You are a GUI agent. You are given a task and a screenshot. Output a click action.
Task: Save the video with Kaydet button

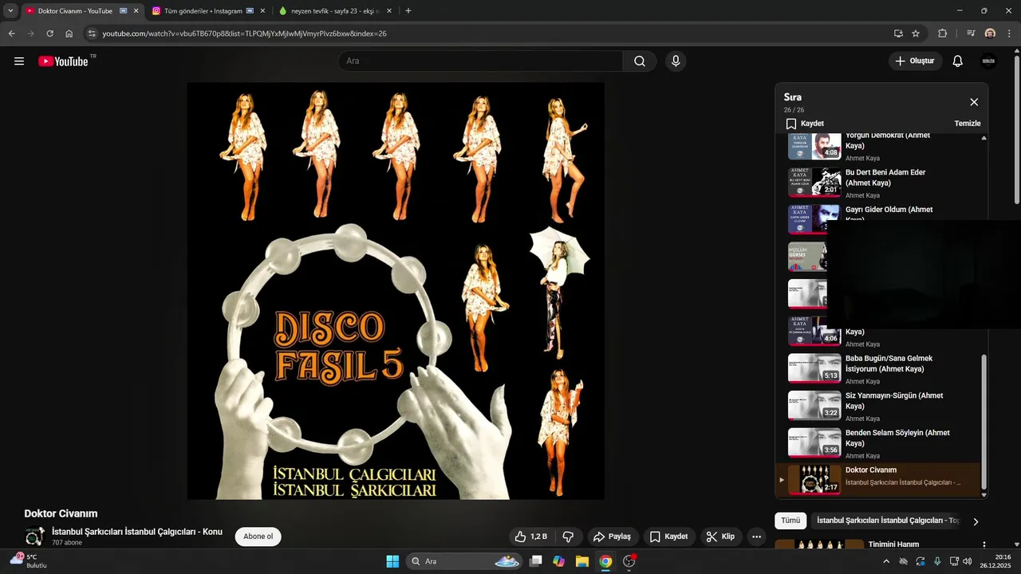click(x=668, y=537)
